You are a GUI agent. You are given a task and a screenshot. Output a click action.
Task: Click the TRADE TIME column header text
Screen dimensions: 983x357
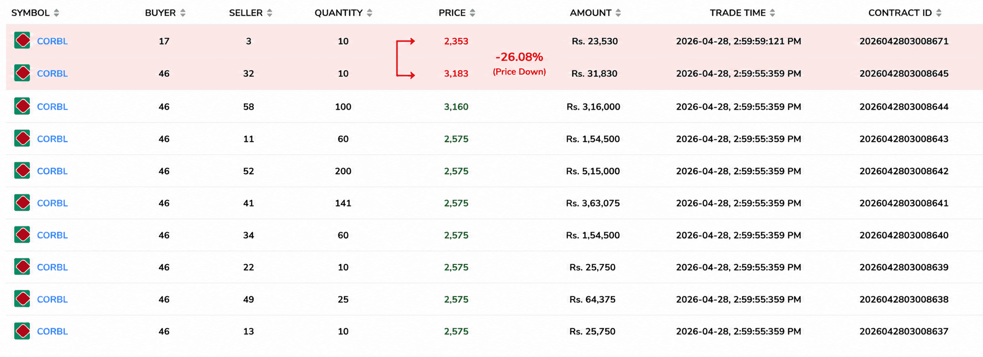pyautogui.click(x=738, y=13)
